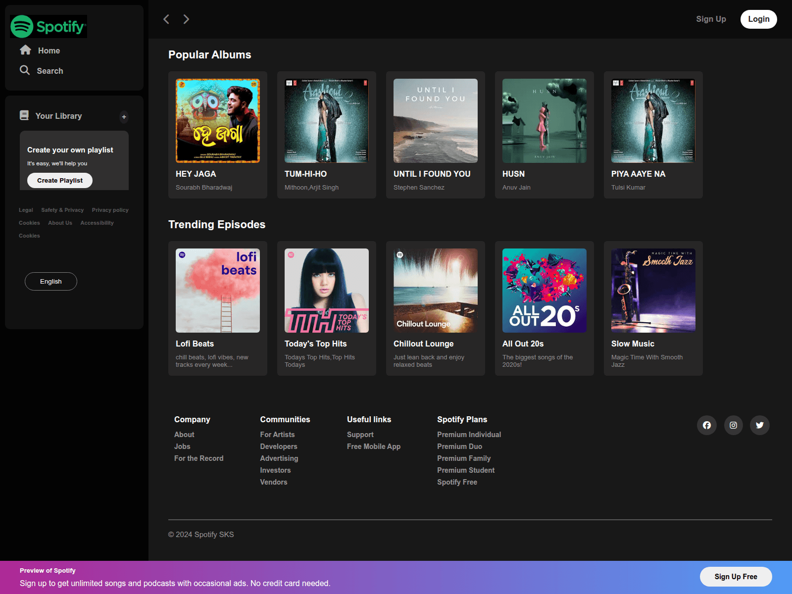Open the PIYA AAYE NA album cover

click(x=653, y=121)
